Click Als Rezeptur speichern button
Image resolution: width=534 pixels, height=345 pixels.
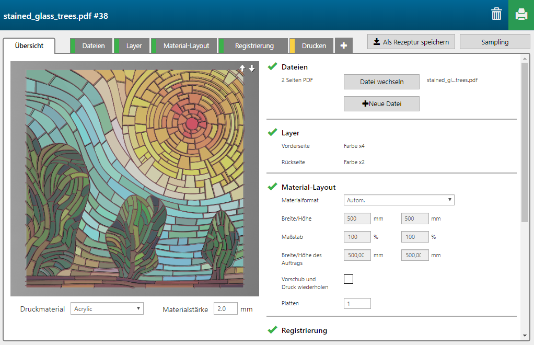click(411, 42)
